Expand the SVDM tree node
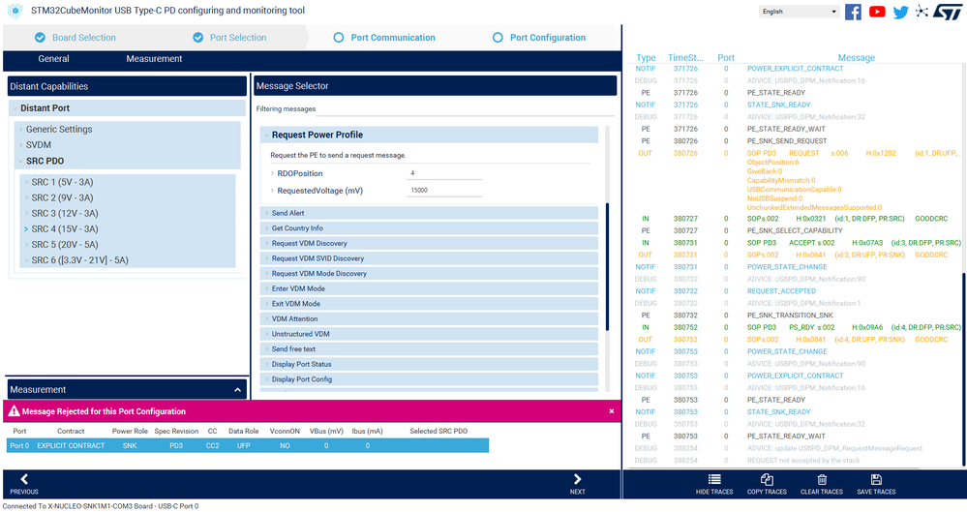This screenshot has width=967, height=512. pos(21,145)
